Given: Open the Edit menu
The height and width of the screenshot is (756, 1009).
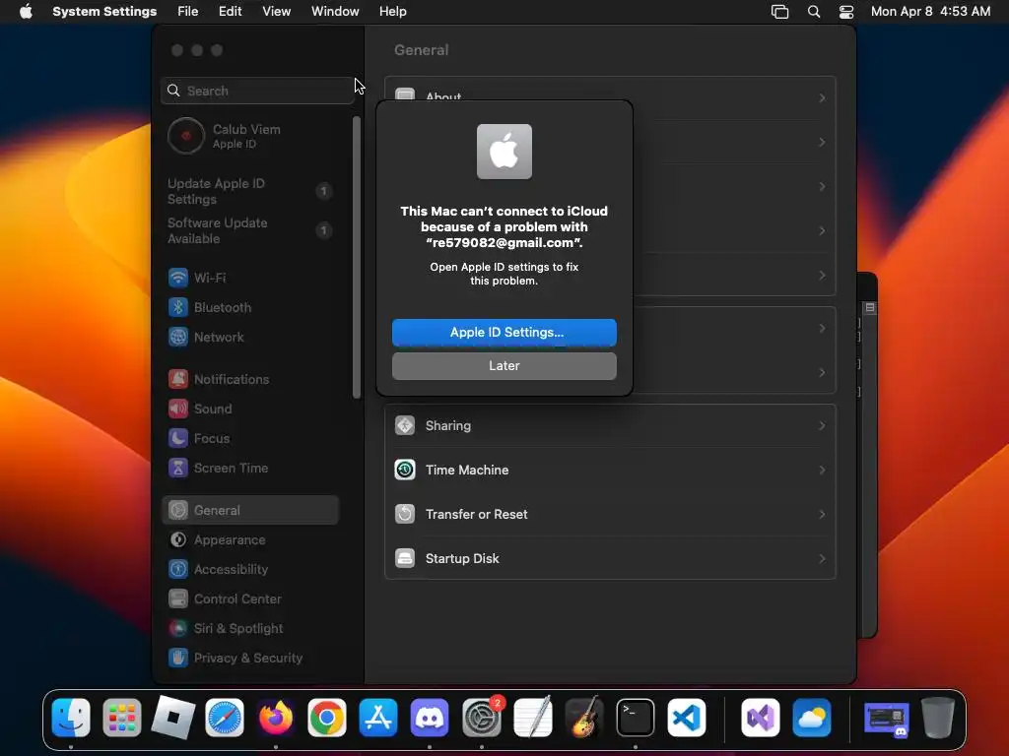Looking at the screenshot, I should (x=230, y=11).
